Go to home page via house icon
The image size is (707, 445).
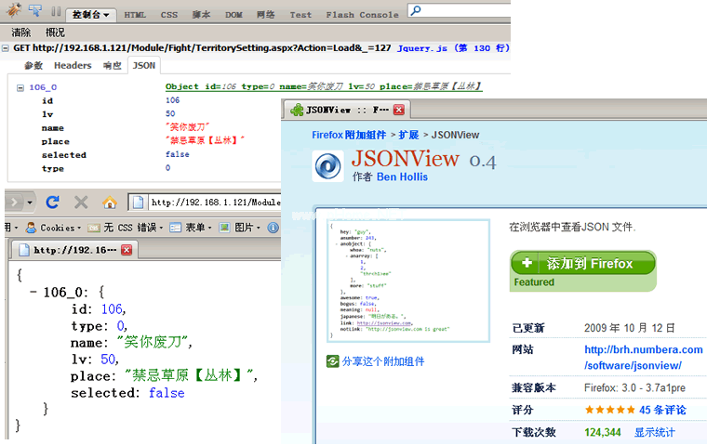click(109, 202)
